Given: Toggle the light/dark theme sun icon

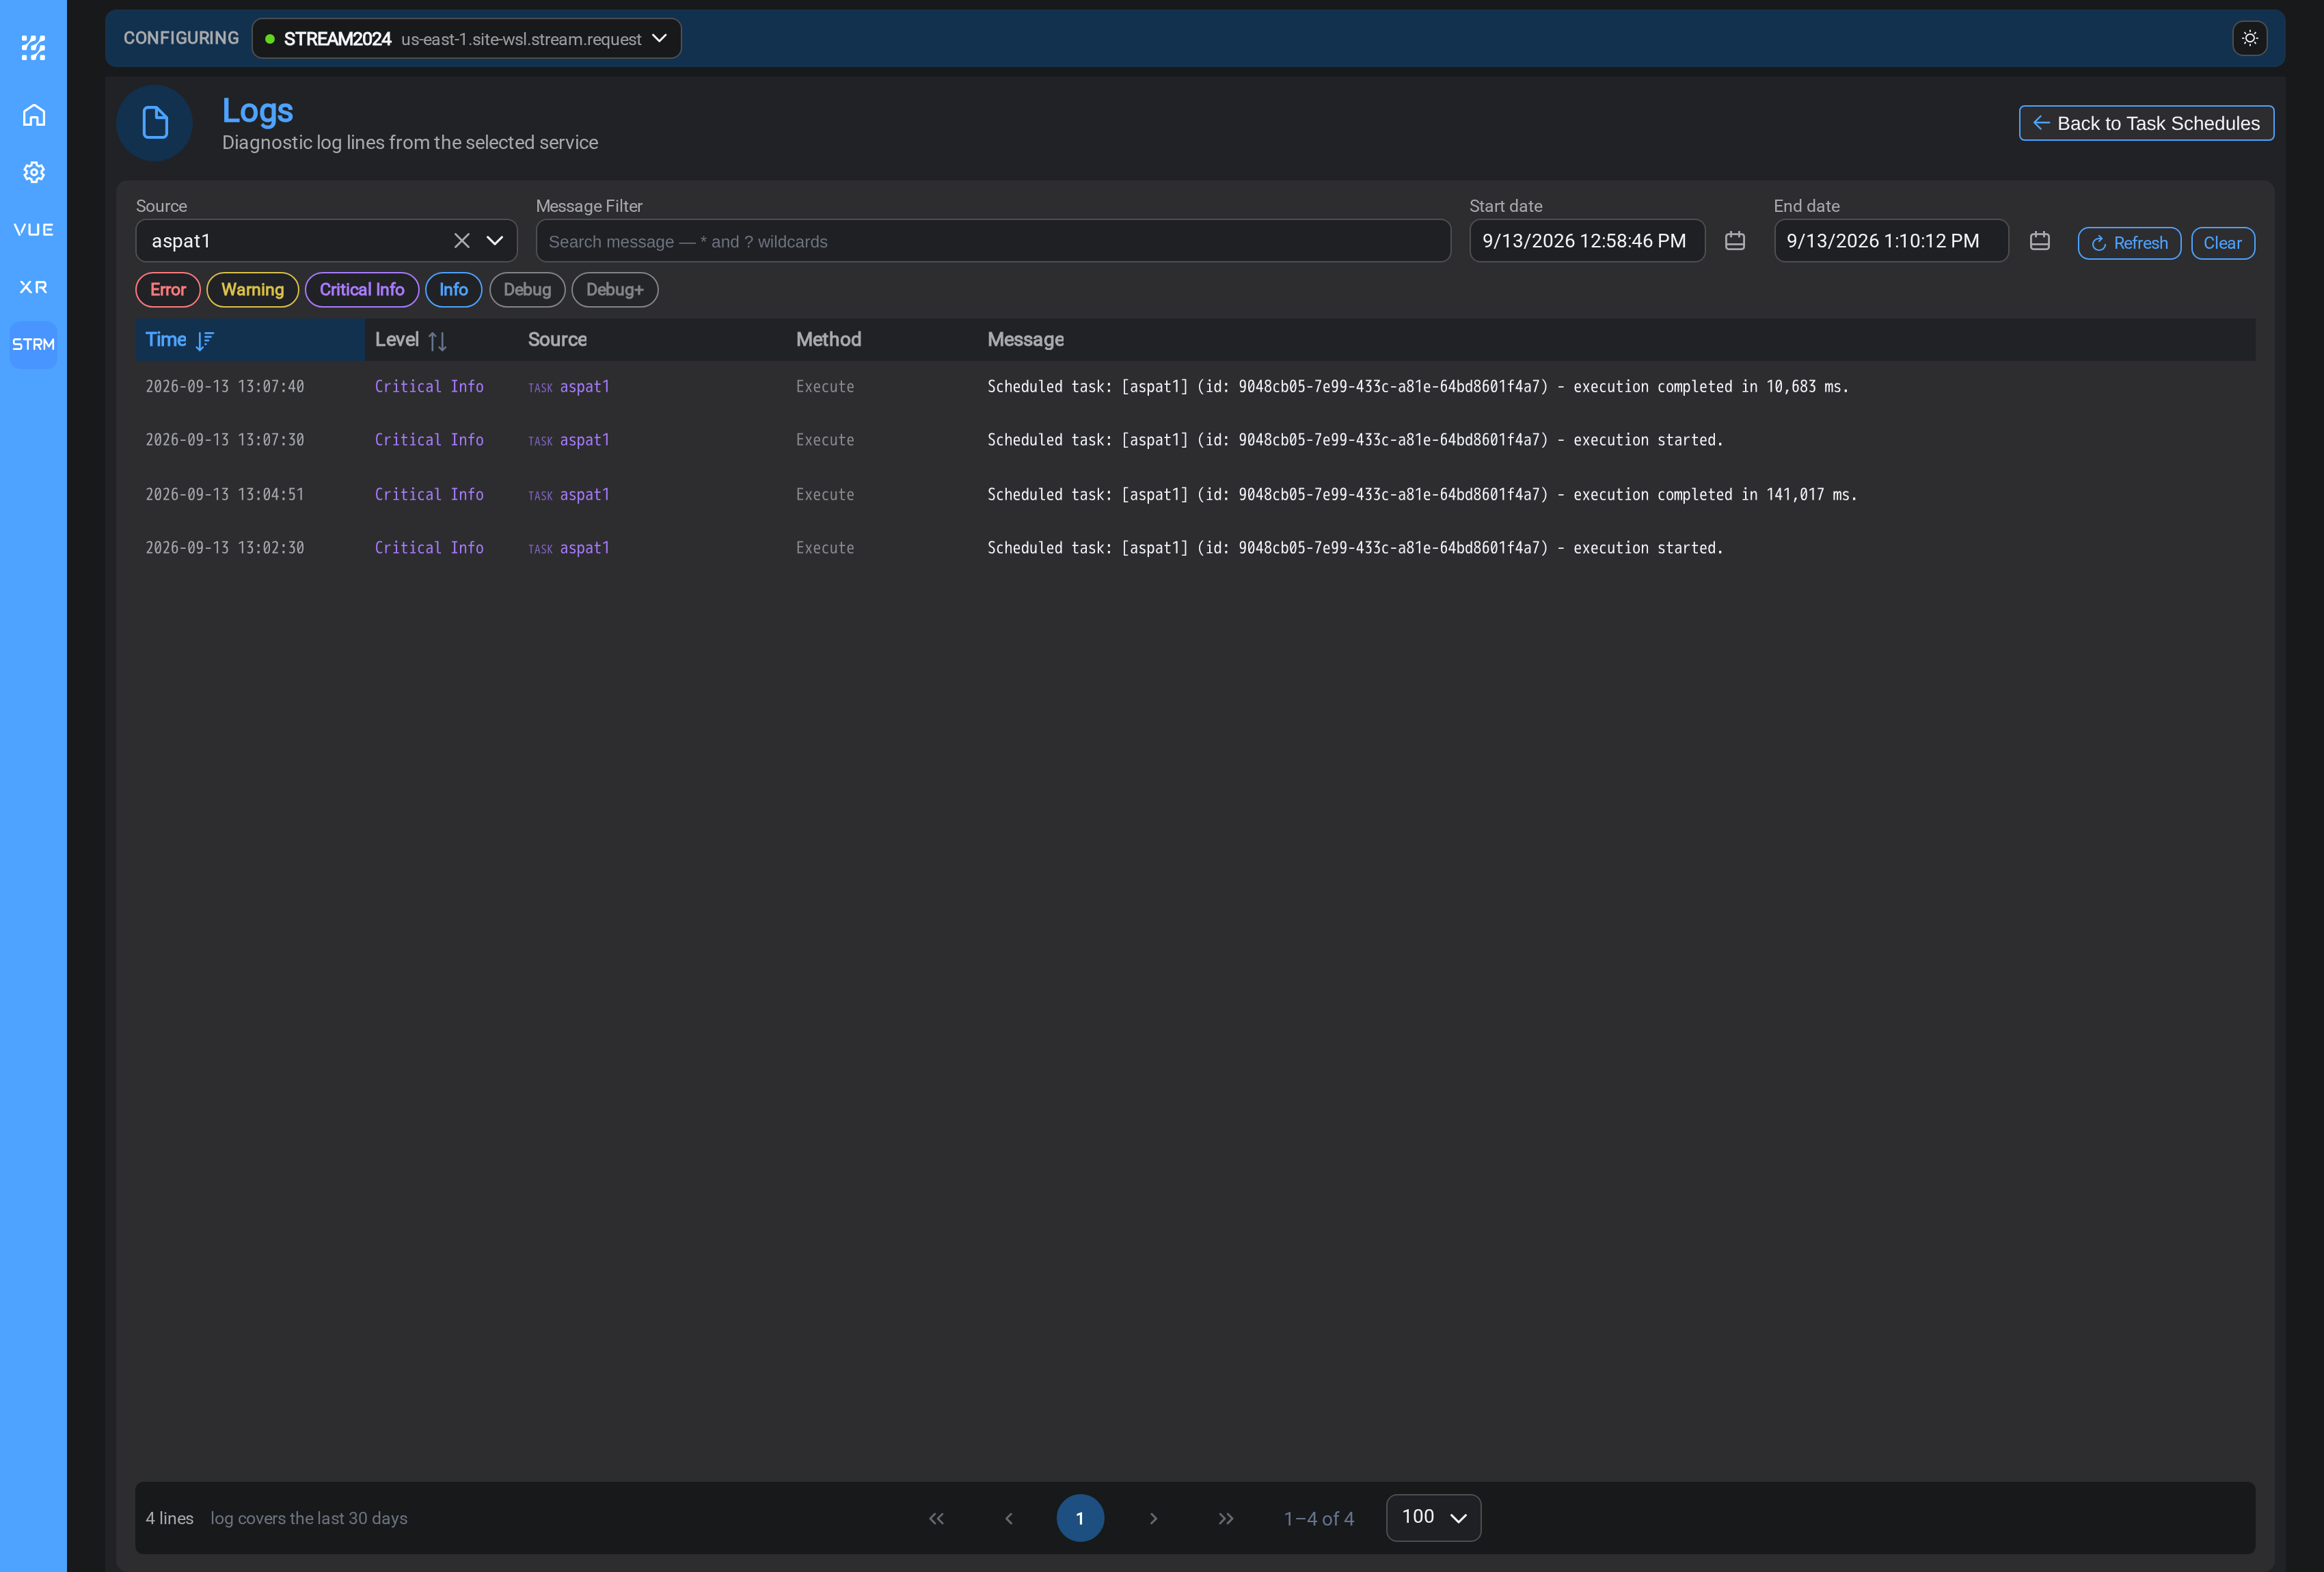Looking at the screenshot, I should [x=2249, y=38].
